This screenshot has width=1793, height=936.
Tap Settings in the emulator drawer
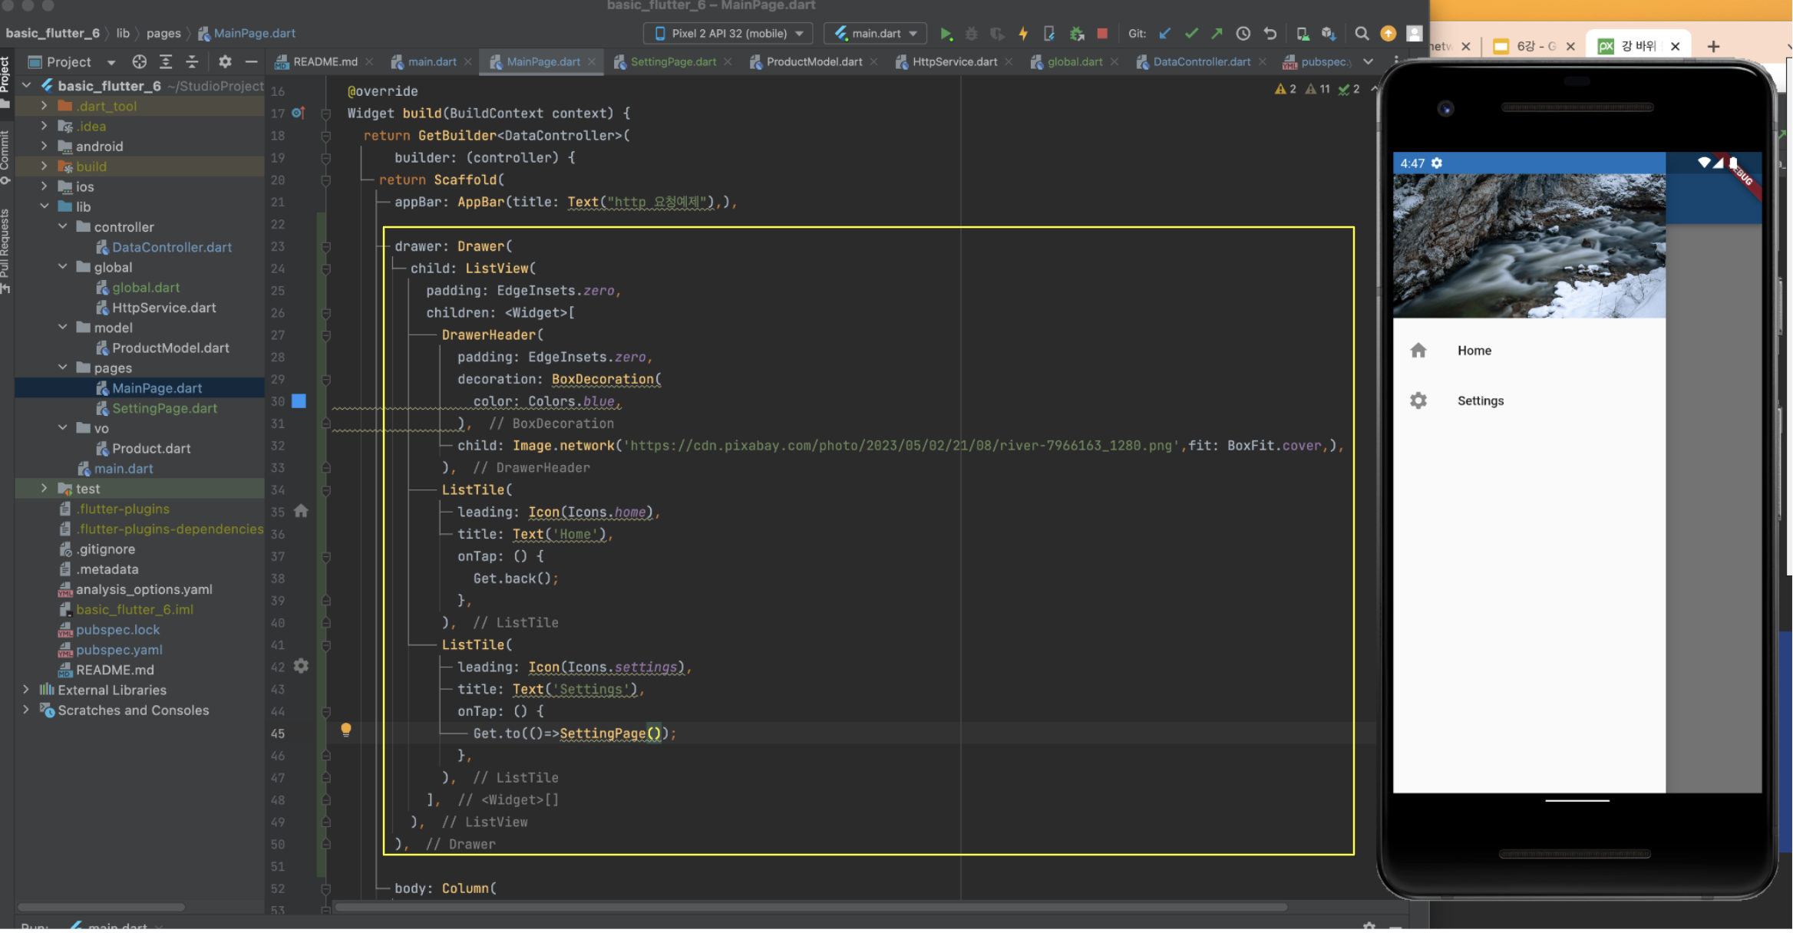pos(1480,401)
